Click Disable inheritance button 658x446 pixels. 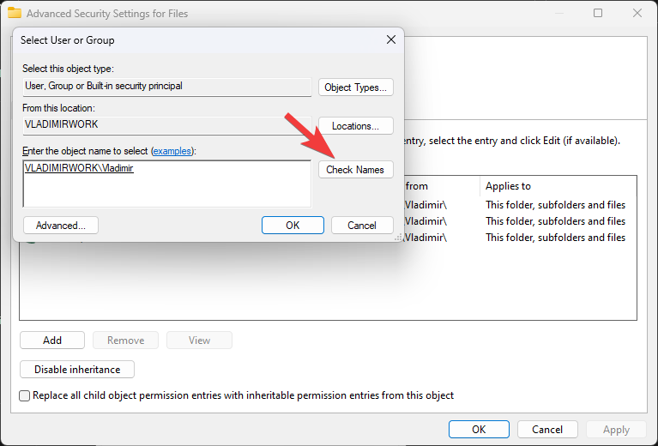pos(77,370)
